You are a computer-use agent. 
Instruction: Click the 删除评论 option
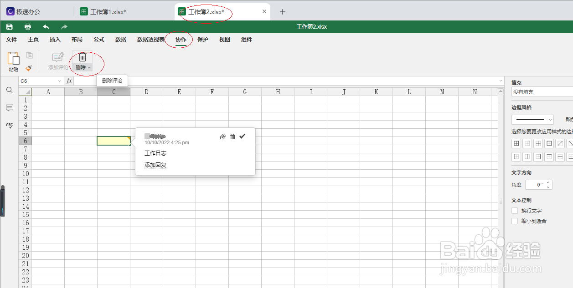(112, 80)
